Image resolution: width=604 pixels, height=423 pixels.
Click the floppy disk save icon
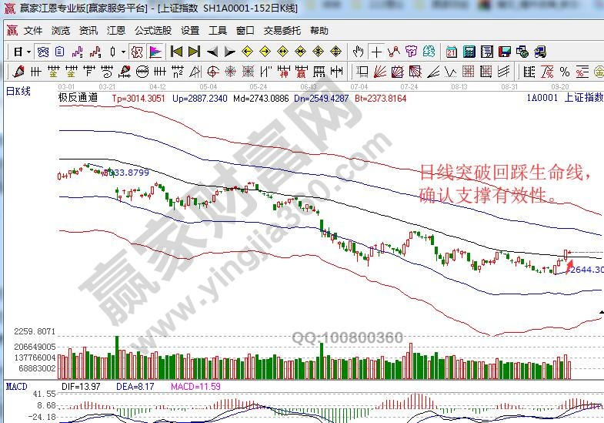pyautogui.click(x=504, y=52)
